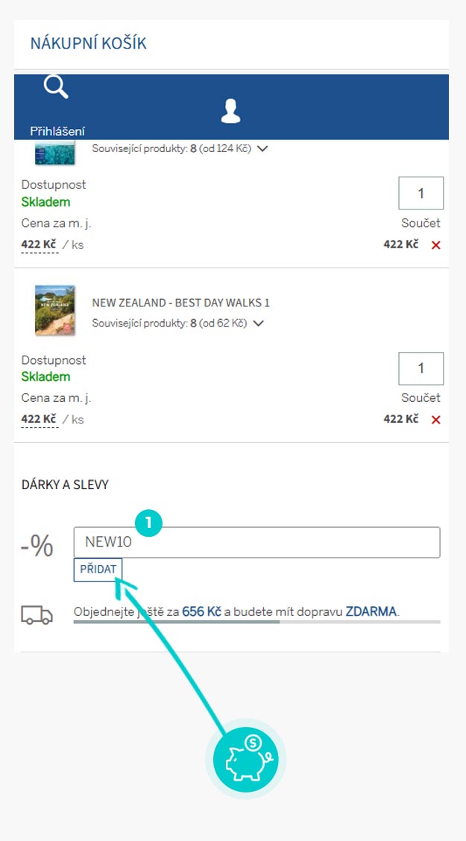
Task: Click New Zealand book quantity box
Action: point(421,368)
